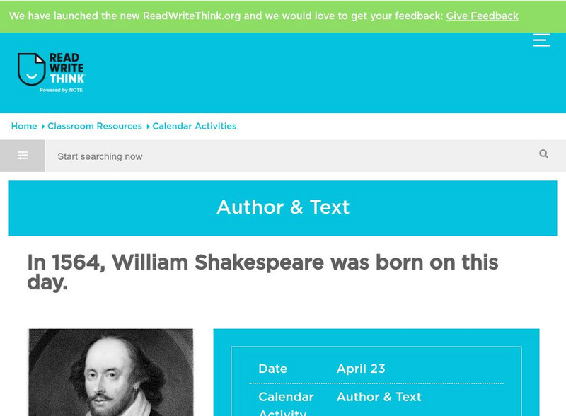
Task: Click the Date label in the info box
Action: point(273,369)
